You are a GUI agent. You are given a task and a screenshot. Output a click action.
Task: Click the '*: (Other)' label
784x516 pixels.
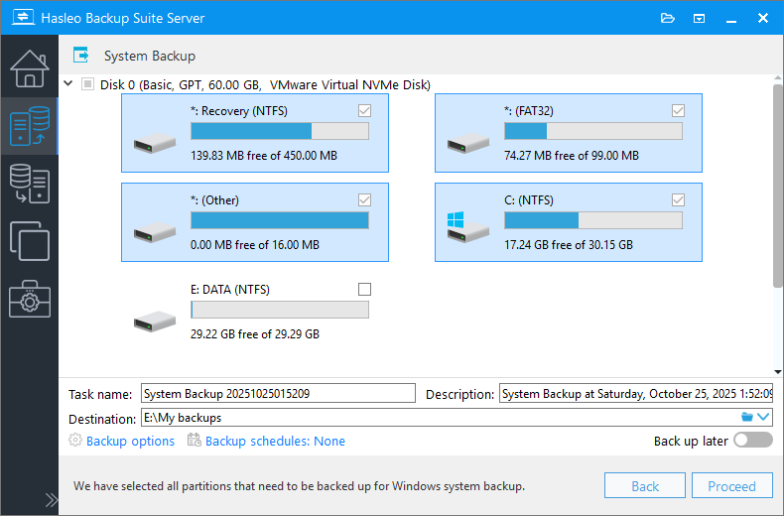tap(214, 200)
